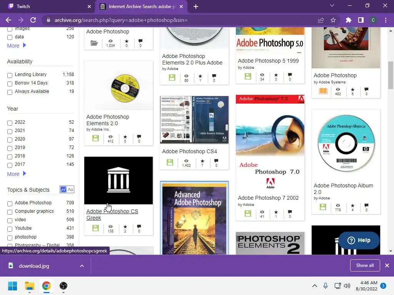Image resolution: width=394 pixels, height=295 pixels.
Task: Check the 2022 year filter
Action: pos(10,123)
